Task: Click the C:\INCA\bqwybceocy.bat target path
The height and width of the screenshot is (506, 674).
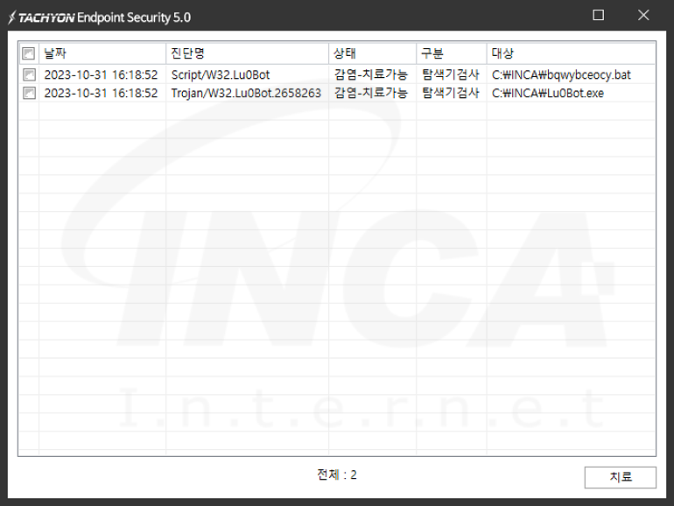Action: click(561, 74)
